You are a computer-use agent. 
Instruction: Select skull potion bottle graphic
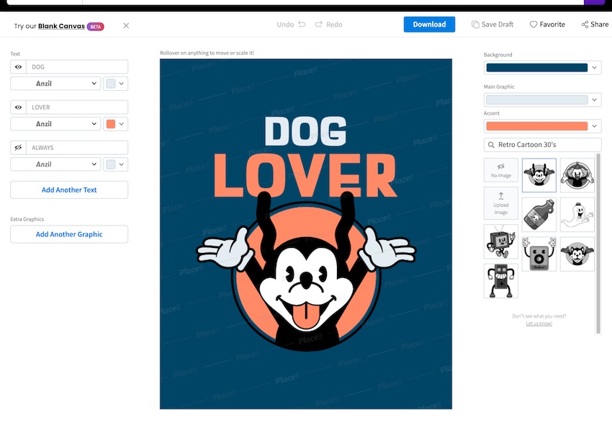pos(539,215)
